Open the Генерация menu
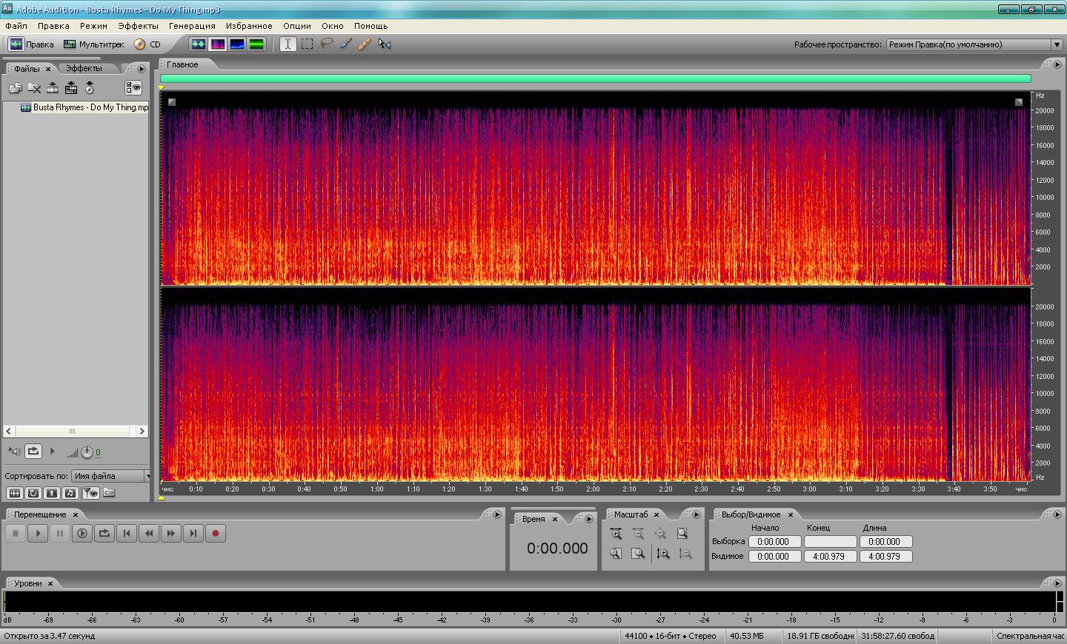The image size is (1067, 644). (x=192, y=26)
